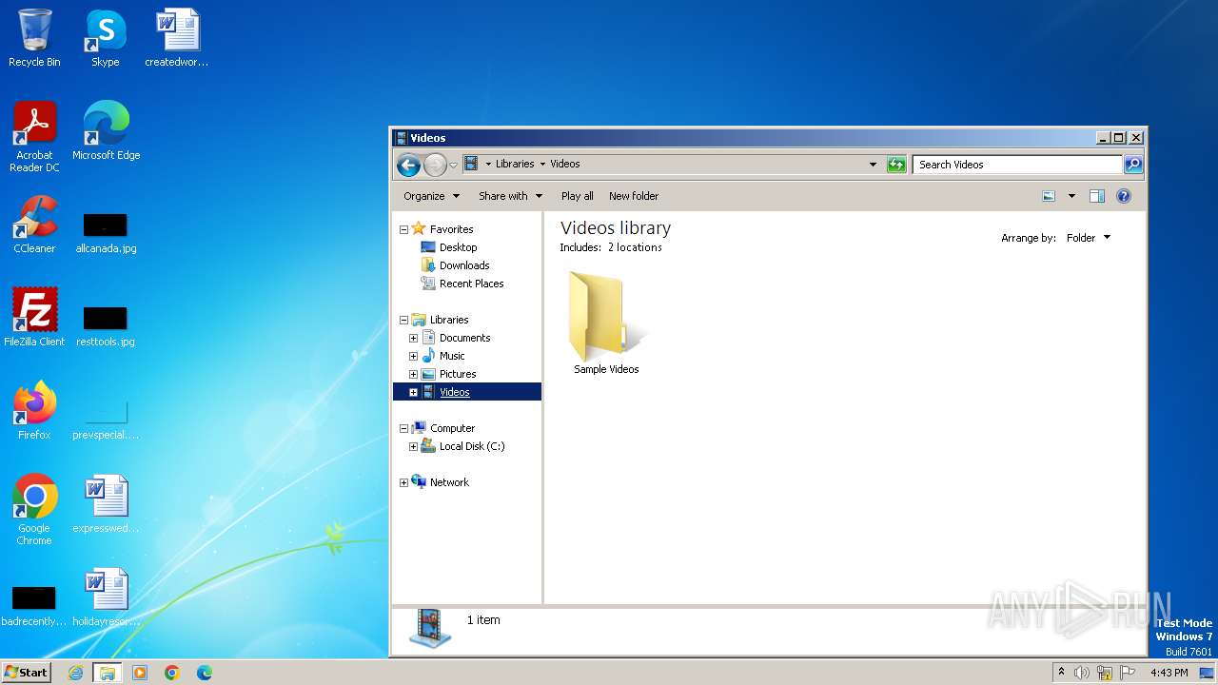The height and width of the screenshot is (685, 1218).
Task: Click the Start button
Action: pyautogui.click(x=26, y=672)
